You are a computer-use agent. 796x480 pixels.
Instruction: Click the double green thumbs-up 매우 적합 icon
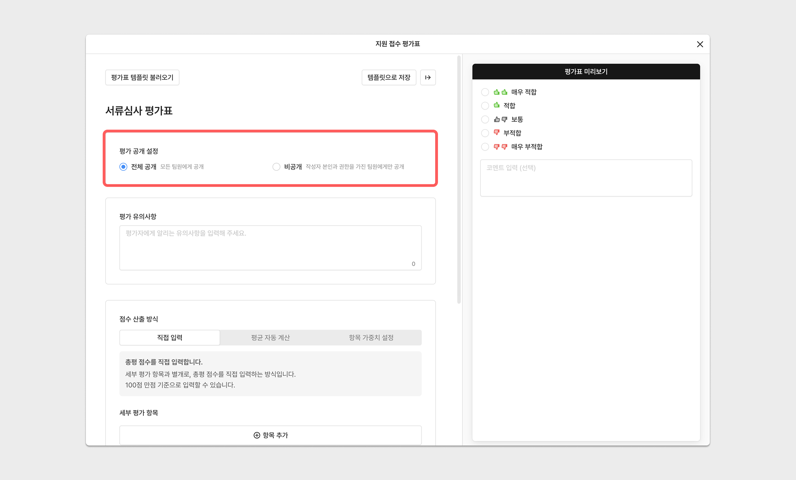pyautogui.click(x=500, y=92)
